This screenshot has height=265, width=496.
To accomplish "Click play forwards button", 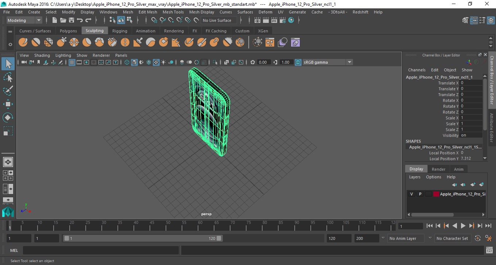I will pos(463,226).
